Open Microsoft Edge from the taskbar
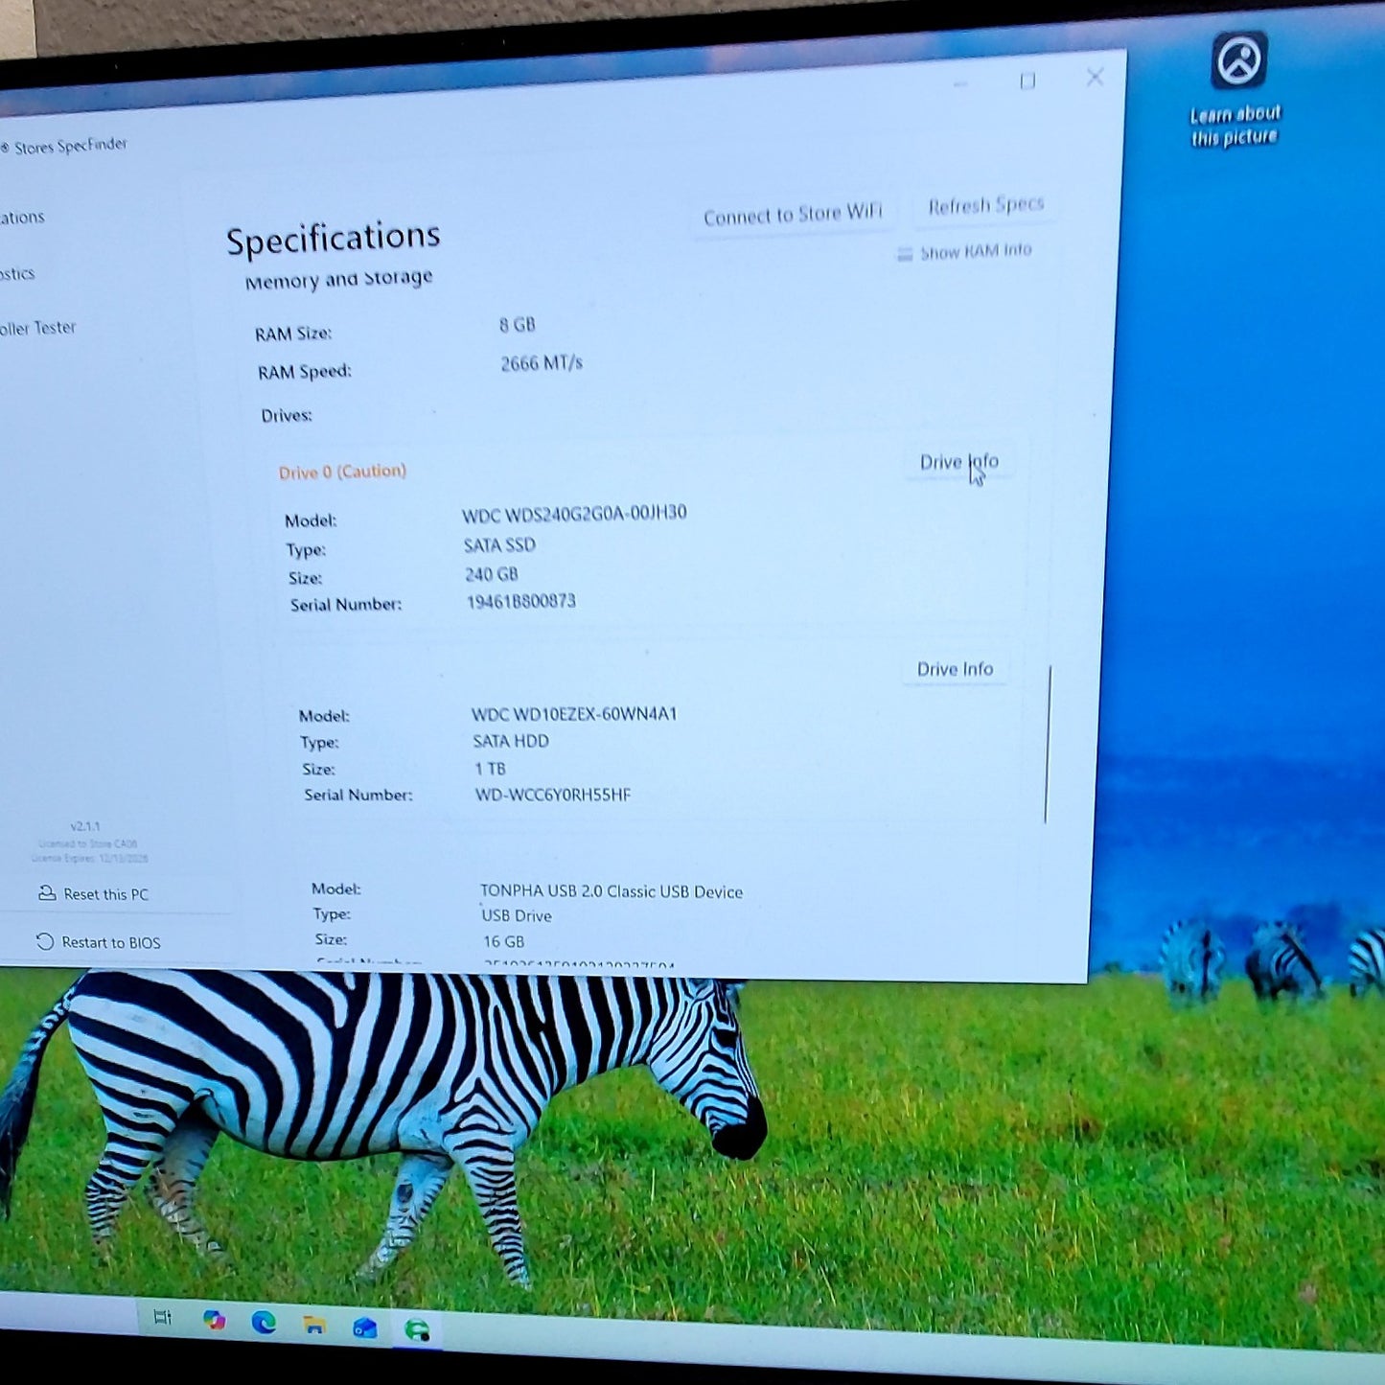The width and height of the screenshot is (1385, 1385). (x=264, y=1323)
